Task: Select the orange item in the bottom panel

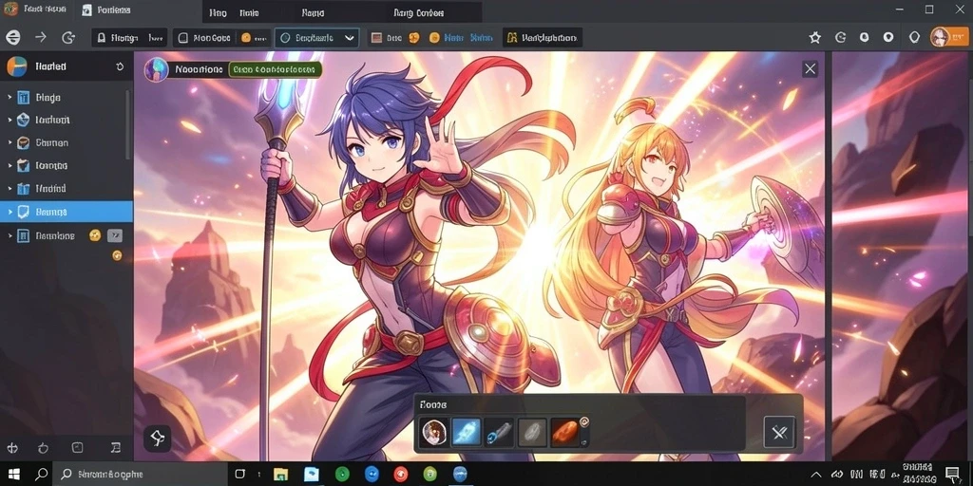Action: pos(566,432)
